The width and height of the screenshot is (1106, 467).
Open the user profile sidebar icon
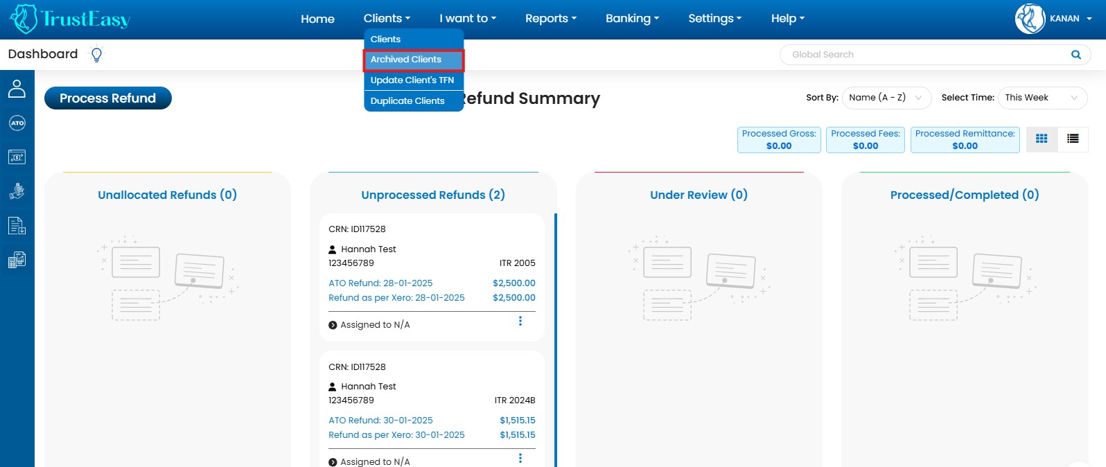[x=17, y=89]
